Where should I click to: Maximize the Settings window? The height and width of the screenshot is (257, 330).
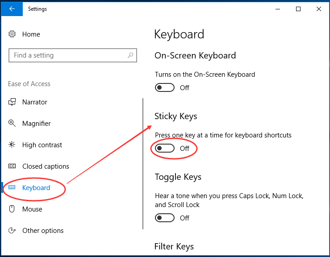298,9
